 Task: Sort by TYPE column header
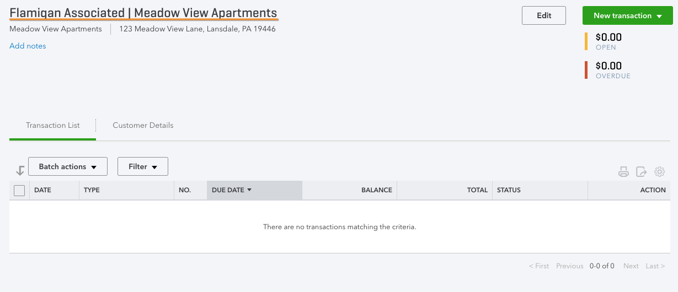[92, 190]
